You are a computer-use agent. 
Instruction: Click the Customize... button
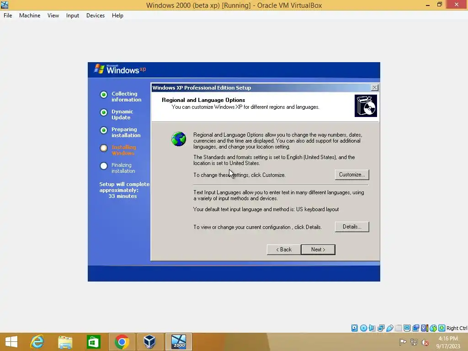(x=352, y=175)
